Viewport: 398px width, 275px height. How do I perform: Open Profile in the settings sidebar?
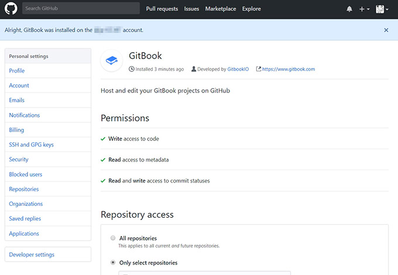pyautogui.click(x=48, y=71)
